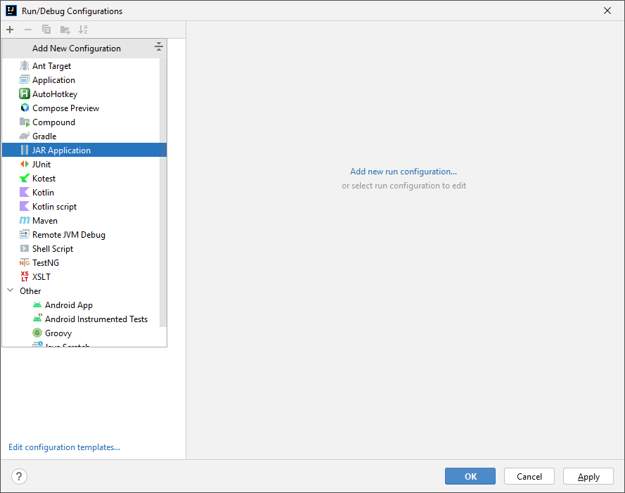The width and height of the screenshot is (625, 493).
Task: Apply changes using the Apply button
Action: [588, 476]
